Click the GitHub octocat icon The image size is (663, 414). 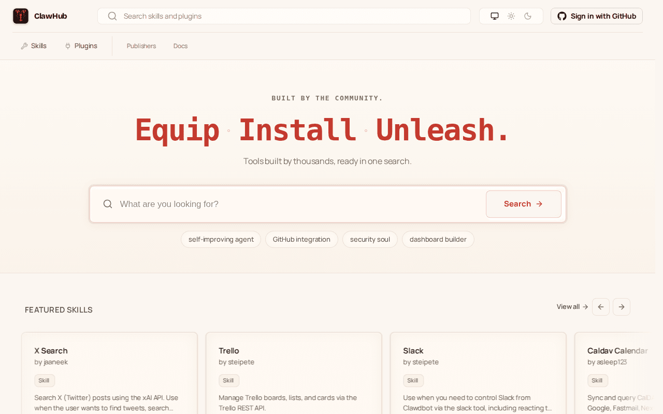[x=562, y=16]
